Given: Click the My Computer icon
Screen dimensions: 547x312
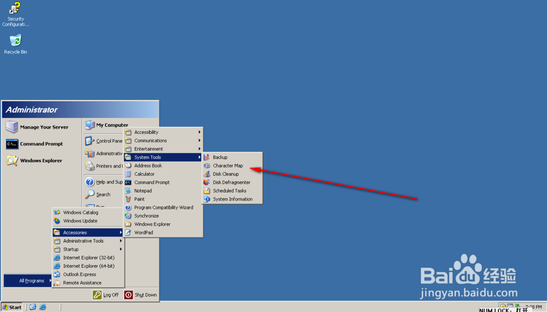Looking at the screenshot, I should [90, 125].
